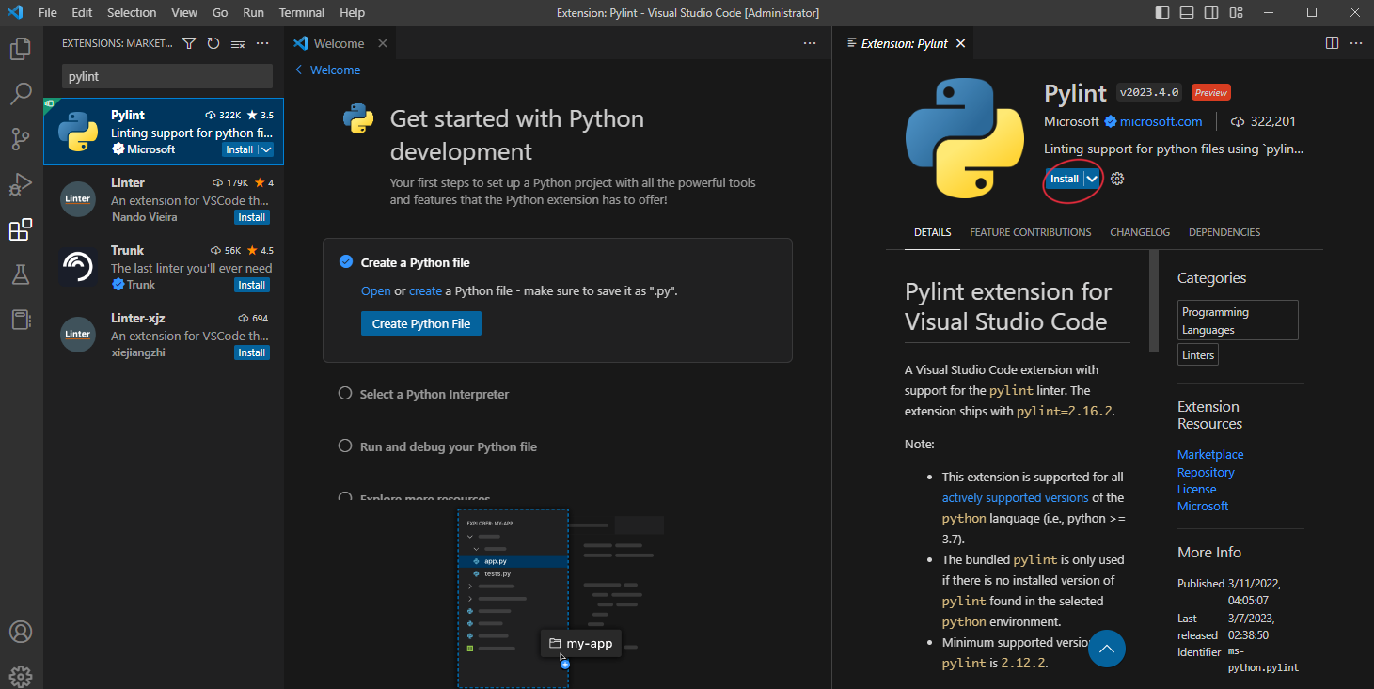1374x689 pixels.
Task: Refresh the extensions list
Action: point(213,43)
